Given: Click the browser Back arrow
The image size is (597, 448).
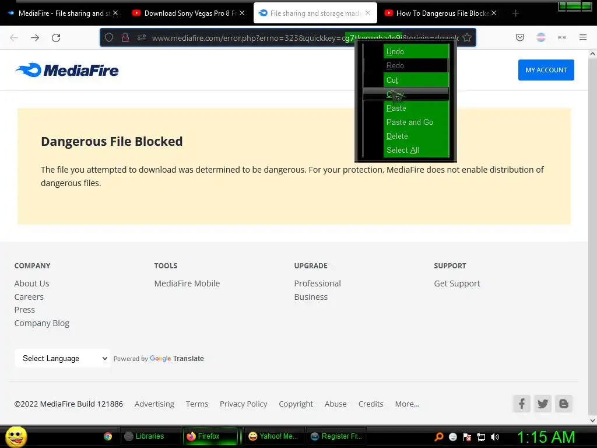Looking at the screenshot, I should [14, 38].
